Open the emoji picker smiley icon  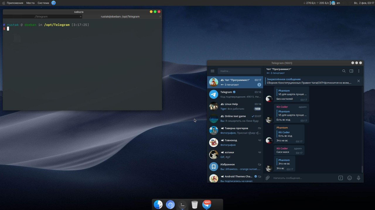(350, 178)
